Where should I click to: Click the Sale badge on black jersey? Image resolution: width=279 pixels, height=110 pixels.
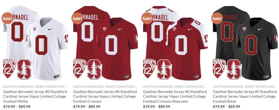pos(217,18)
